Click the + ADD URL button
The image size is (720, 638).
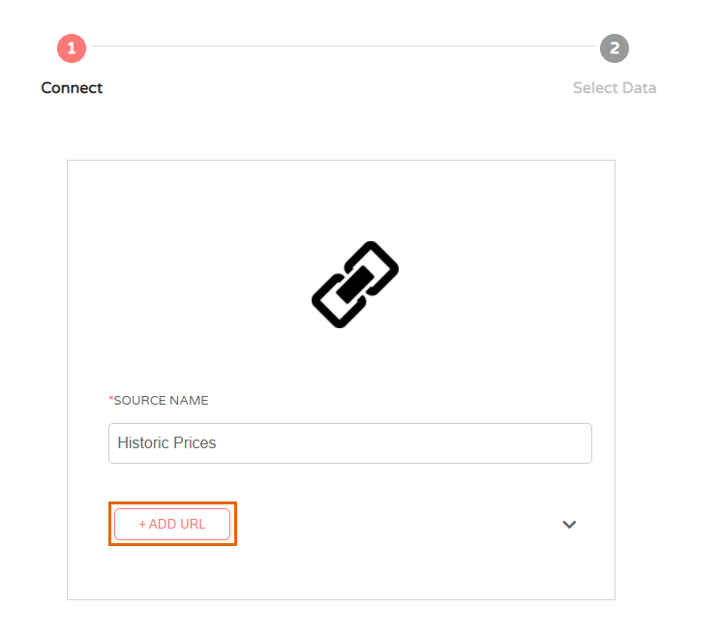point(172,524)
